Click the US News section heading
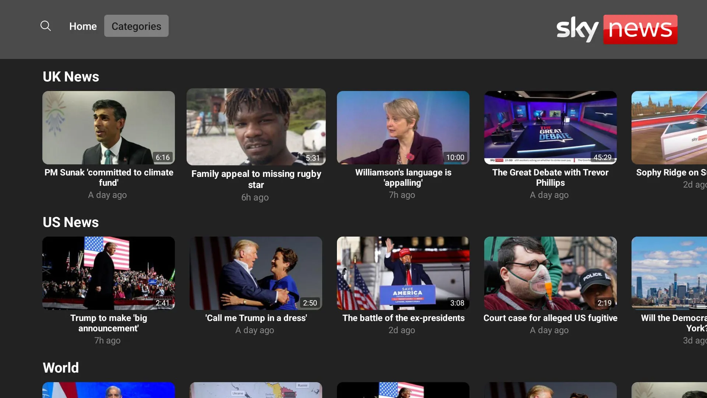This screenshot has height=398, width=707. (x=71, y=222)
